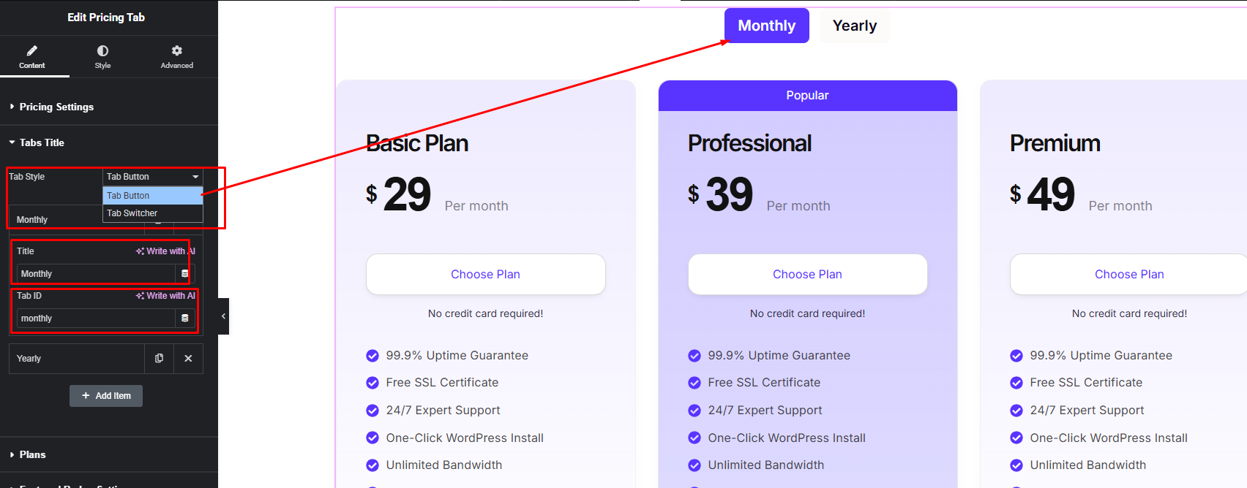Select the Monthly pricing tab
Viewport: 1247px width, 488px height.
(x=766, y=26)
